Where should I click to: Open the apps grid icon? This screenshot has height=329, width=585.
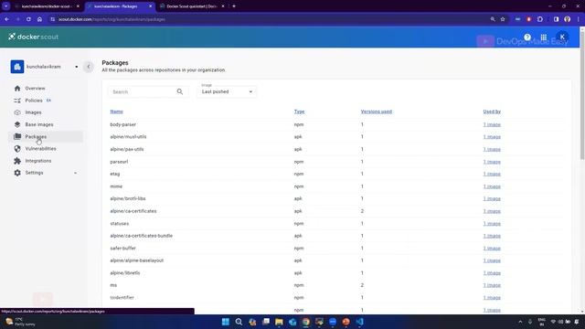coord(544,37)
